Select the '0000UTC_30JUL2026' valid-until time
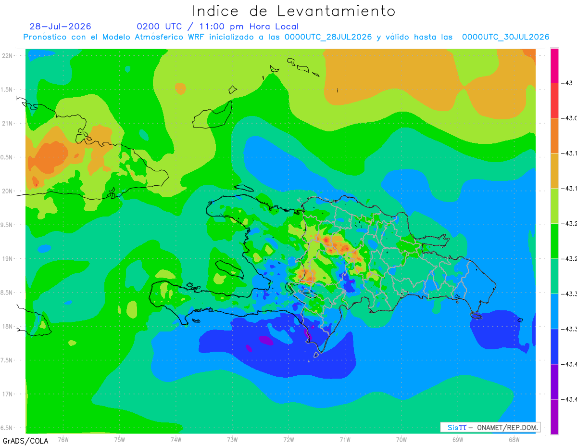The height and width of the screenshot is (446, 577). (x=506, y=38)
